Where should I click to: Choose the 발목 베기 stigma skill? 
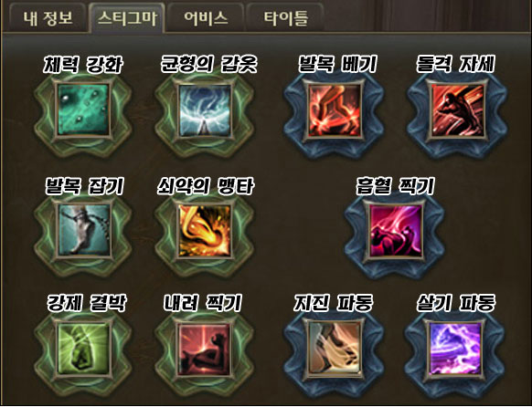335,110
